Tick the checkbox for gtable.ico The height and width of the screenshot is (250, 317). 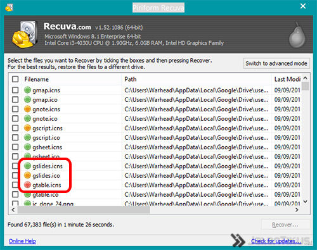tap(15, 194)
